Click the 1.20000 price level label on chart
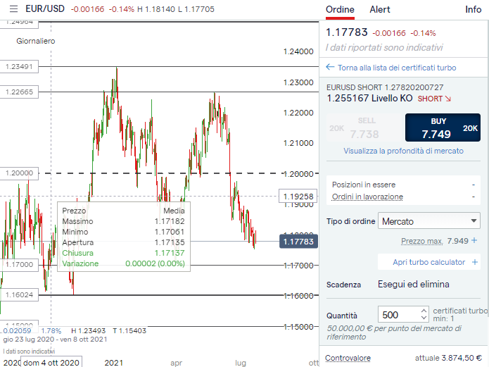The height and width of the screenshot is (367, 489). 19,173
